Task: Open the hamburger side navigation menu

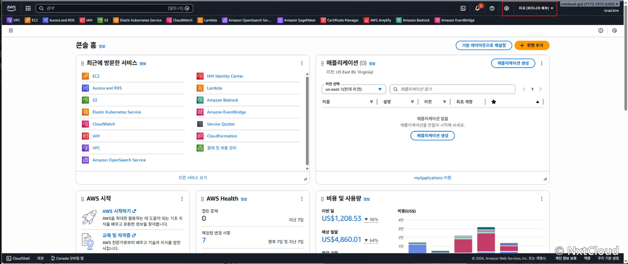Action: pyautogui.click(x=11, y=31)
